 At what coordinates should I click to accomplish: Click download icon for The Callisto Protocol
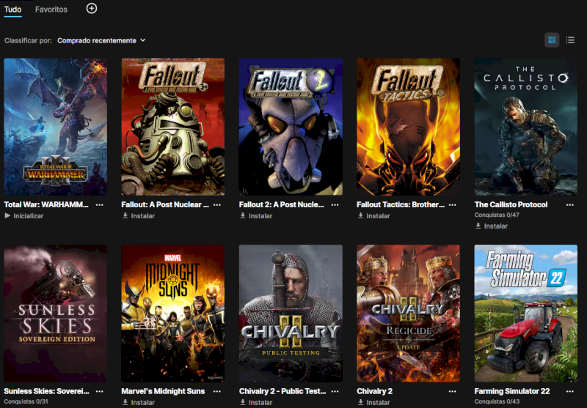(x=478, y=226)
